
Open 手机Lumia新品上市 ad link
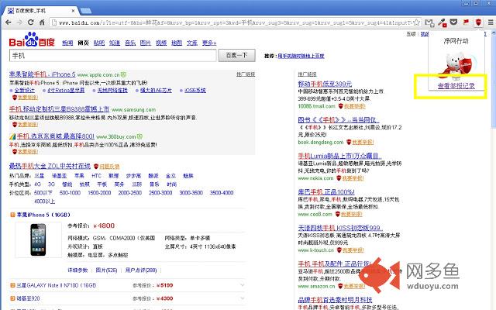(339, 156)
